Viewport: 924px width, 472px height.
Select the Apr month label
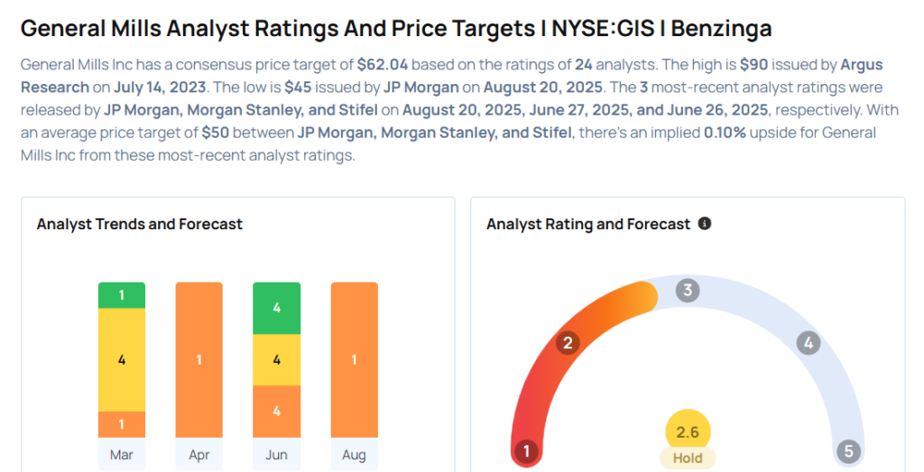pyautogui.click(x=199, y=455)
